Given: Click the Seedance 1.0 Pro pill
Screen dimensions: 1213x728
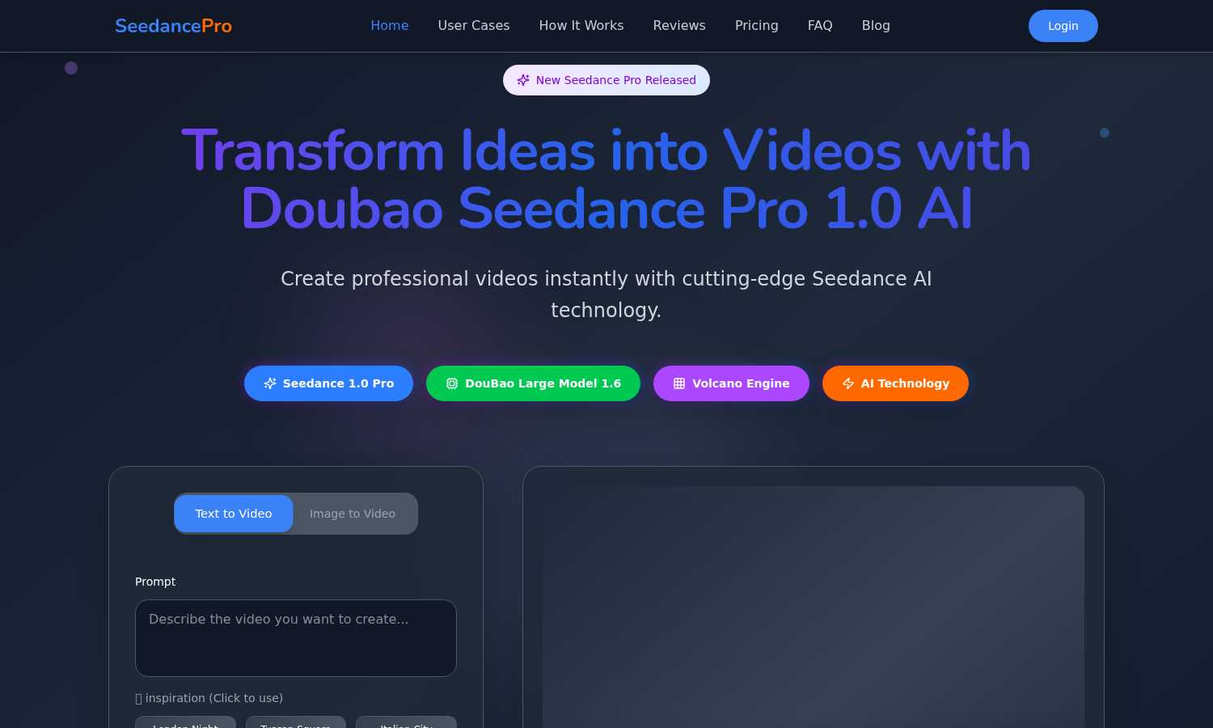Looking at the screenshot, I should coord(328,383).
